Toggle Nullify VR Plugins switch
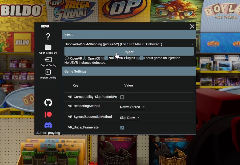Screen dimensions: 240x165 pyautogui.click(x=105, y=58)
